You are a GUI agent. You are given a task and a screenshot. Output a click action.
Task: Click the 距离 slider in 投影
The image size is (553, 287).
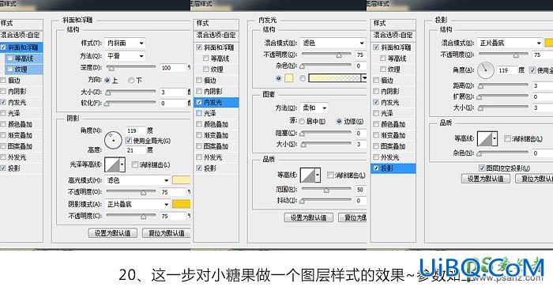(503, 85)
